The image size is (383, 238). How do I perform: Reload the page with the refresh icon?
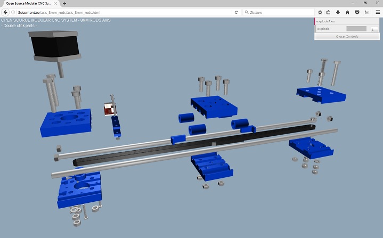[x=236, y=12]
